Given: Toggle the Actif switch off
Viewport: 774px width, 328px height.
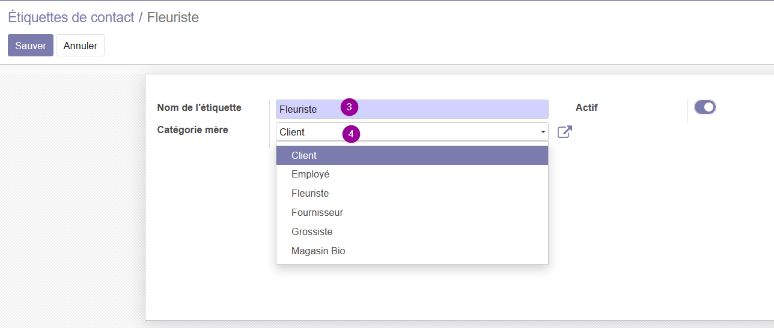Looking at the screenshot, I should tap(705, 107).
